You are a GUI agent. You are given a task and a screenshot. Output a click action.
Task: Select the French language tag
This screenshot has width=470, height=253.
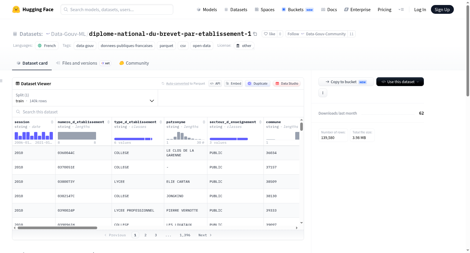47,46
